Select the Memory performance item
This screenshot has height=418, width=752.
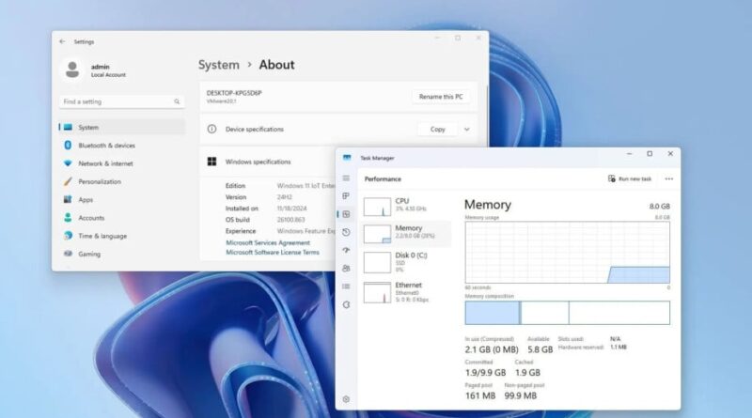point(406,234)
